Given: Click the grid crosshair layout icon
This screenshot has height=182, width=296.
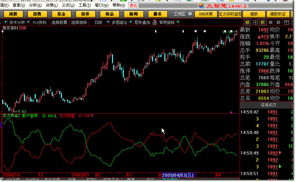Looking at the screenshot, I should (255, 23).
